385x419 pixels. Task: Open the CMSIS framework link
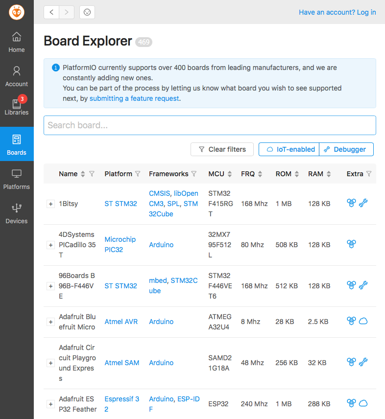click(x=159, y=193)
